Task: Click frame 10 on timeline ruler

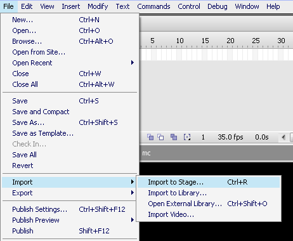Action: [x=180, y=41]
